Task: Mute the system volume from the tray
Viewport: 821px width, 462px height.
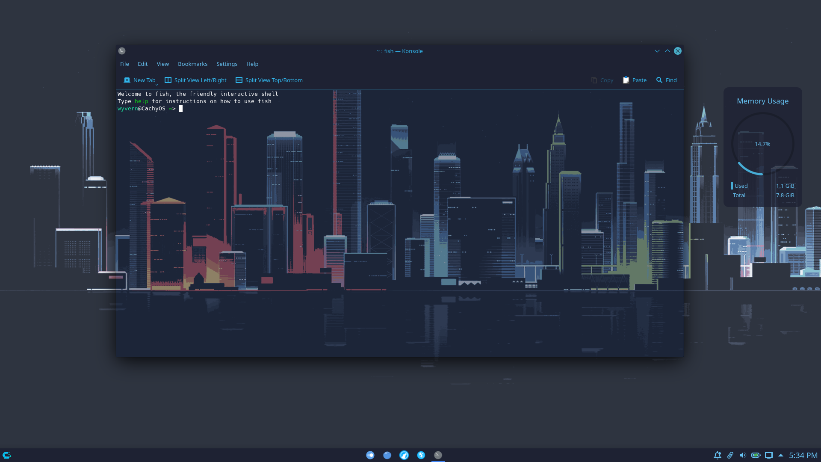Action: 744,455
